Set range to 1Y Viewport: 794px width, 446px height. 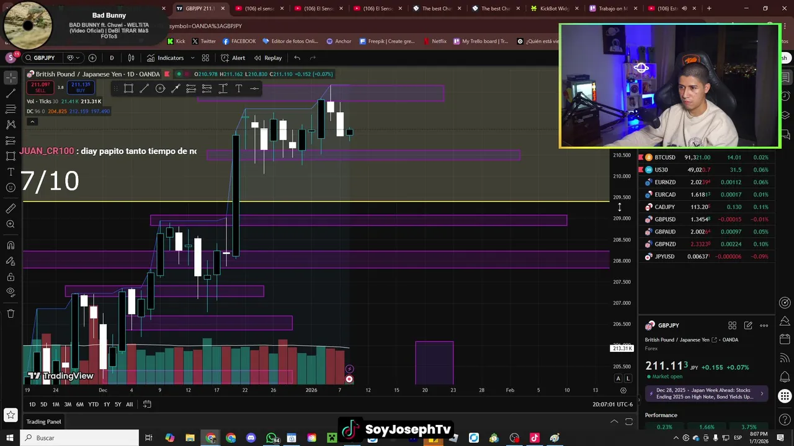pyautogui.click(x=107, y=404)
